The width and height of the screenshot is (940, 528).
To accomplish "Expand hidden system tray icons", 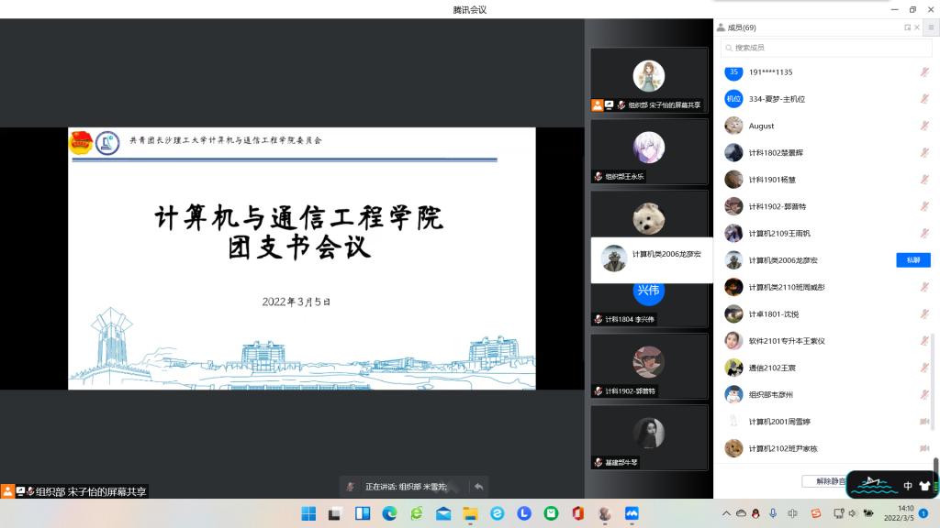I will click(726, 513).
